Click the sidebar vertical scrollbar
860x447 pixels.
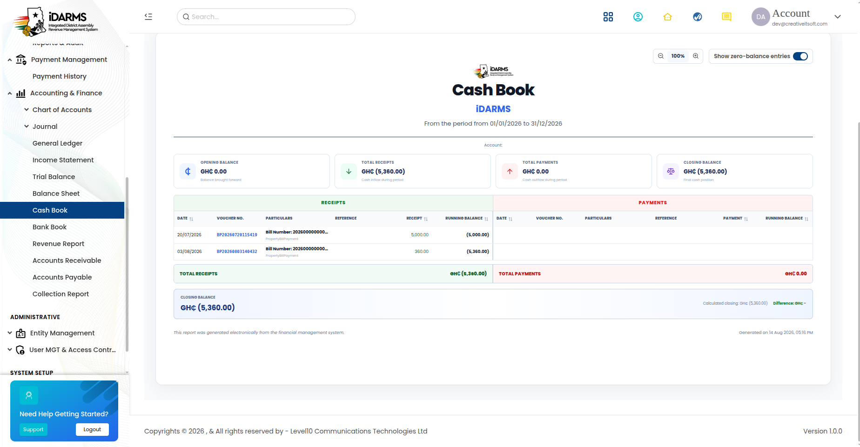tap(127, 264)
